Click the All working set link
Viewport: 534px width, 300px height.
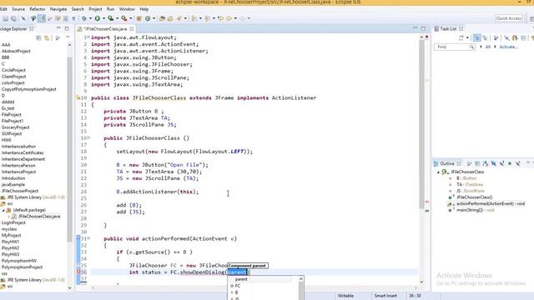point(487,47)
